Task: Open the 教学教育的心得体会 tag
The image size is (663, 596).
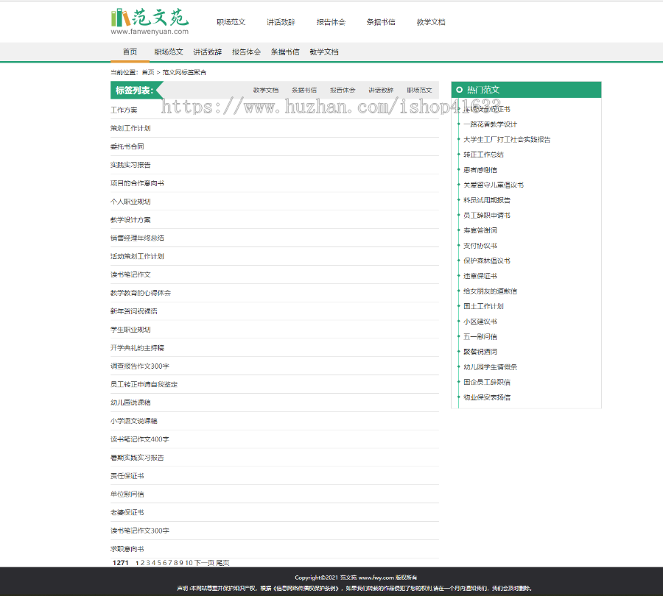Action: (141, 293)
